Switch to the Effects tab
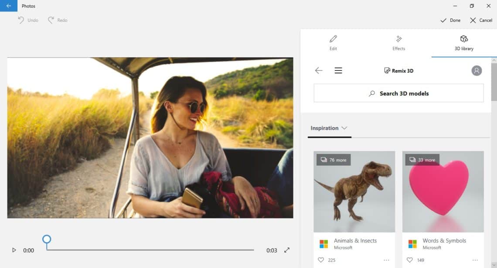The image size is (497, 268). (398, 43)
